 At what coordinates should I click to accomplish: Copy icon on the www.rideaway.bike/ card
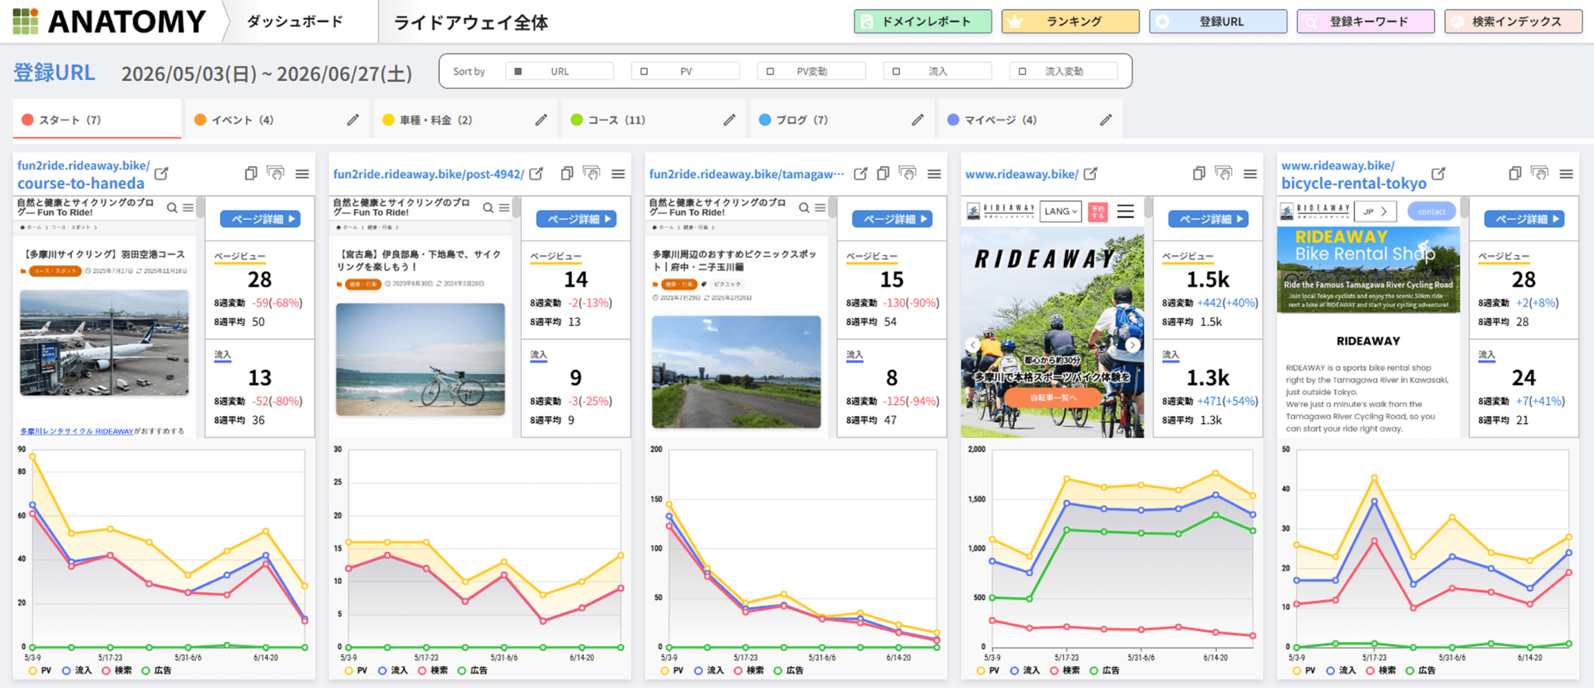pos(1199,173)
